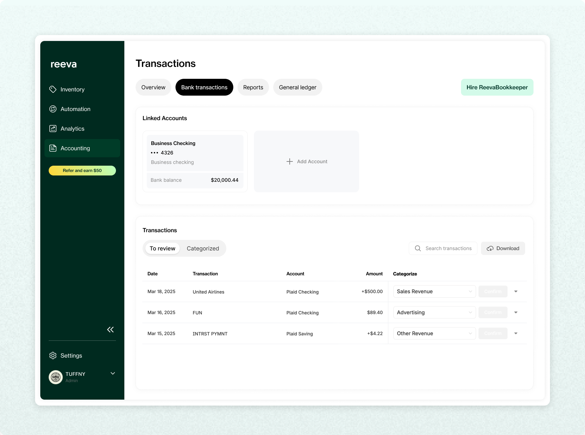585x435 pixels.
Task: Click the plus icon to add account
Action: coord(290,161)
